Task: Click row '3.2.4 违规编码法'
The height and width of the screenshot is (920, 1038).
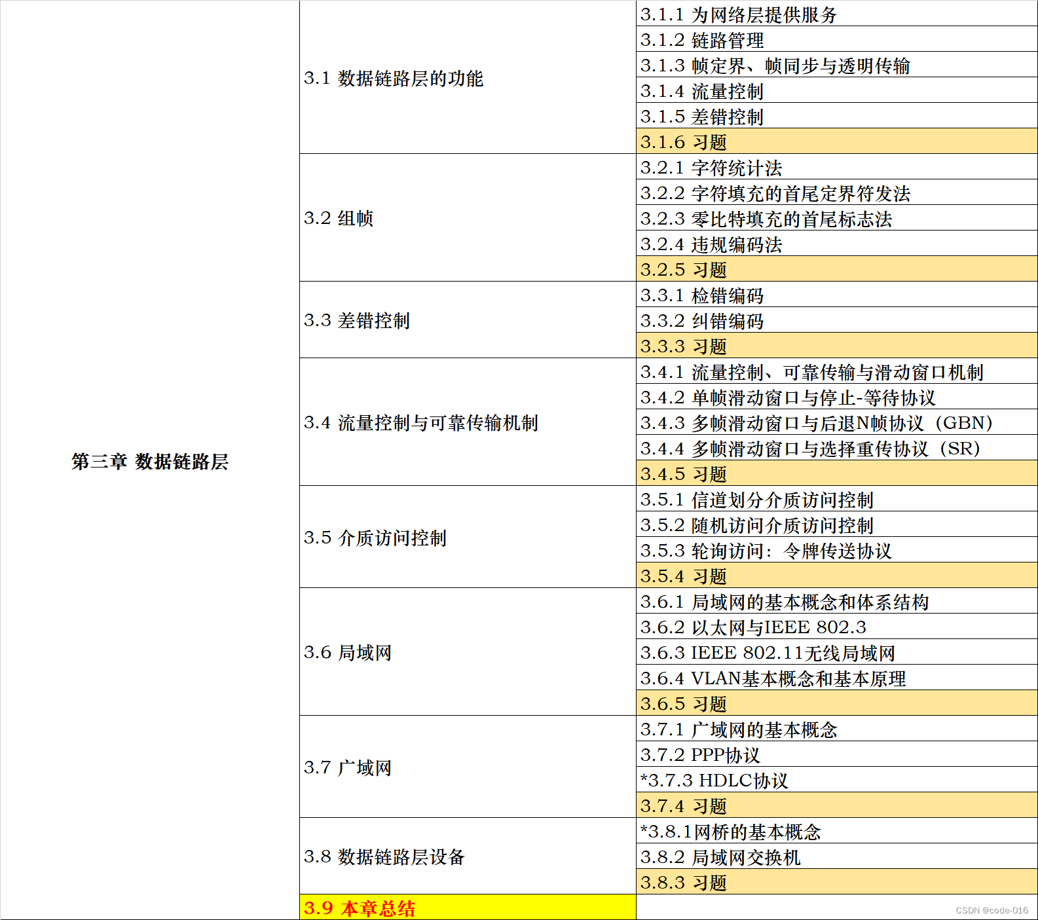Action: [837, 244]
